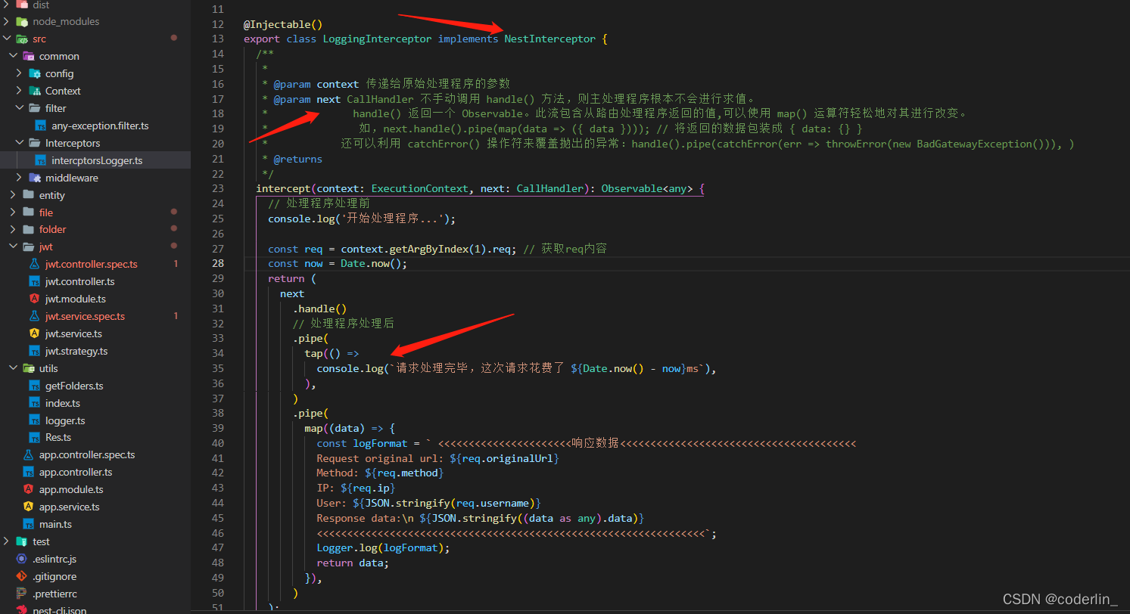Open jwt.strategy.ts from the explorer
This screenshot has width=1130, height=614.
tap(76, 351)
